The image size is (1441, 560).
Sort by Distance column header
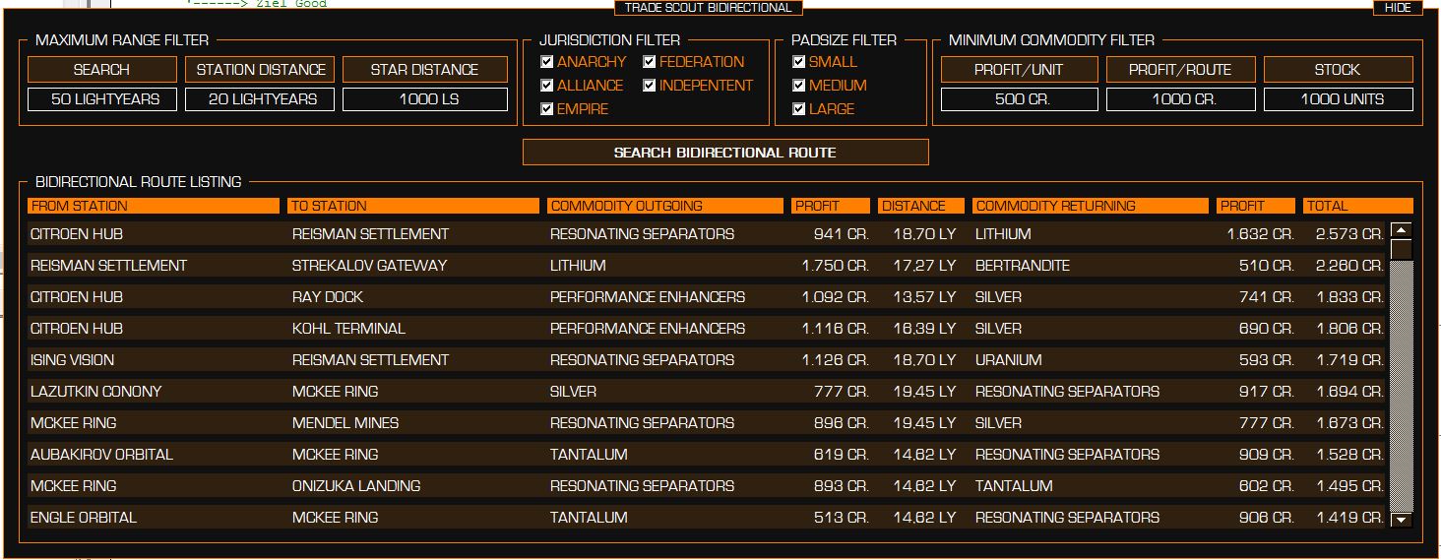921,206
